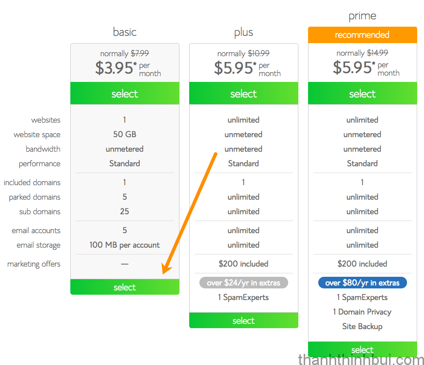
Task: Click the 'marketing offers' row label
Action: click(34, 264)
